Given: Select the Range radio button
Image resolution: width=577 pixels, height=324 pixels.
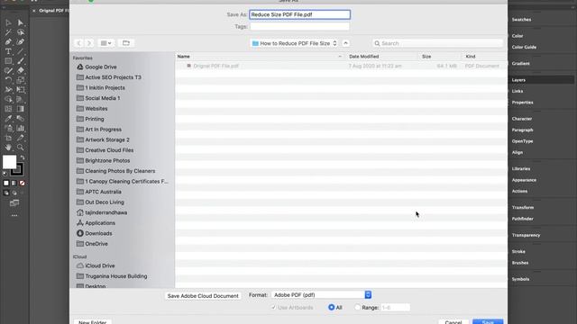Looking at the screenshot, I should [357, 307].
